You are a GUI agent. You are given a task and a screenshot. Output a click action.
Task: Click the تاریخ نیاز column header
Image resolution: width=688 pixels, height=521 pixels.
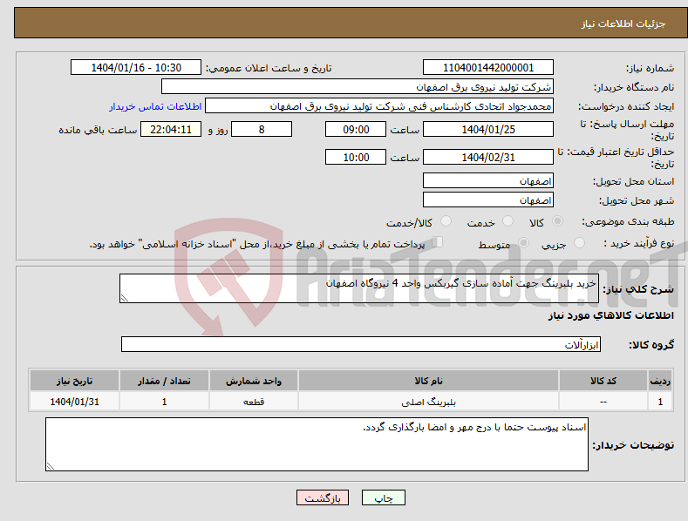point(75,381)
